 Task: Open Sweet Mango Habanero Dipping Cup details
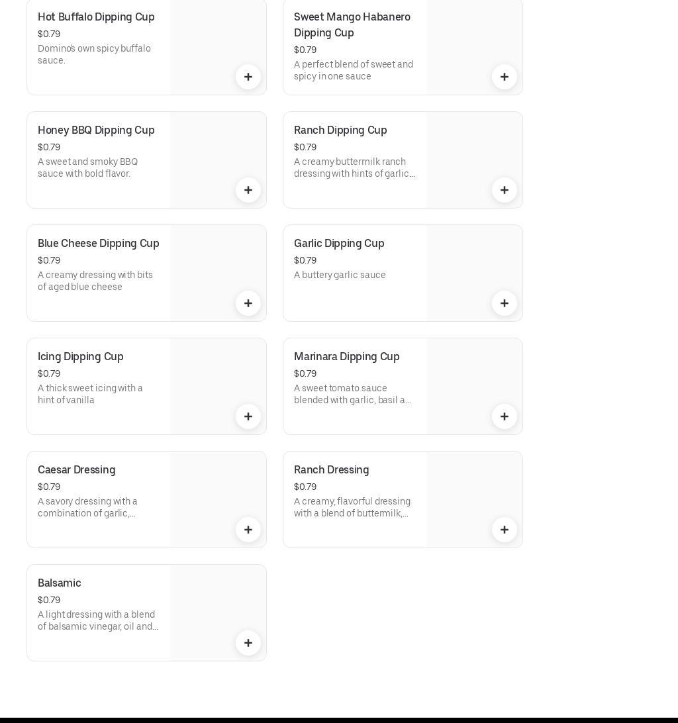[x=352, y=24]
